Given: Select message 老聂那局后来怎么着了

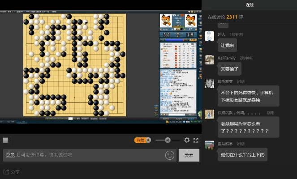Looking at the screenshot, I should point(248,127).
